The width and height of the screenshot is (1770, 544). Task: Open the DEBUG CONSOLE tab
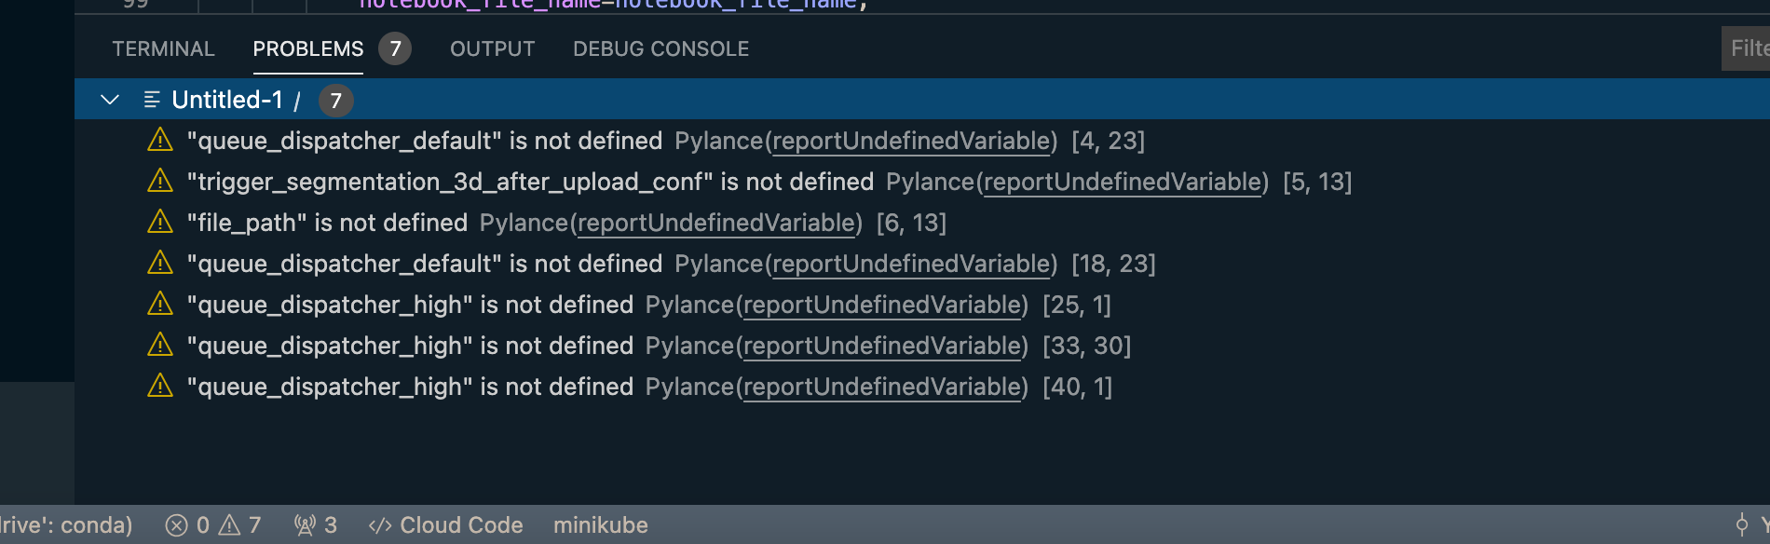pyautogui.click(x=660, y=48)
